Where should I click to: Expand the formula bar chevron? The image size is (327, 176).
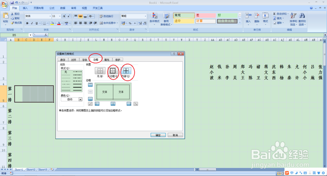point(325,35)
